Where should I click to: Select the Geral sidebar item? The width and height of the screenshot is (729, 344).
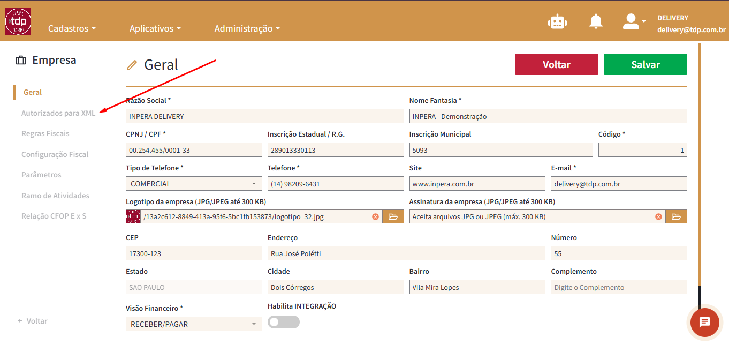pos(33,92)
